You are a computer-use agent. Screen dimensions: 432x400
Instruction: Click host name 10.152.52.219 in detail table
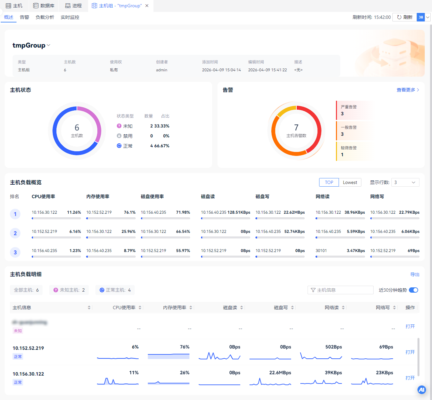tap(28, 348)
